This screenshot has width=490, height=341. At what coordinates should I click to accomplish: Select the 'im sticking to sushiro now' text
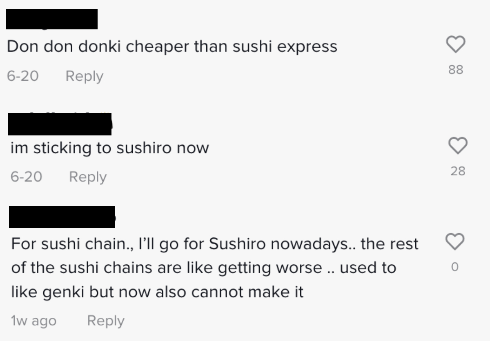(x=109, y=148)
